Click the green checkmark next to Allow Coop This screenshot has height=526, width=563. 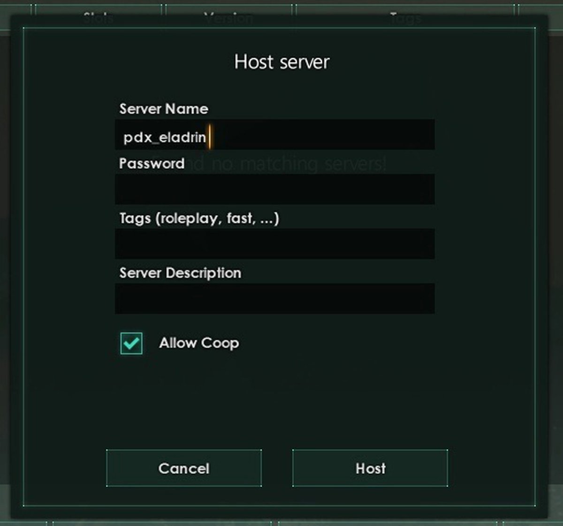pyautogui.click(x=131, y=343)
